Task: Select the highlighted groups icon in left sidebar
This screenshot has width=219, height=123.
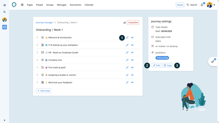Action: point(5,27)
